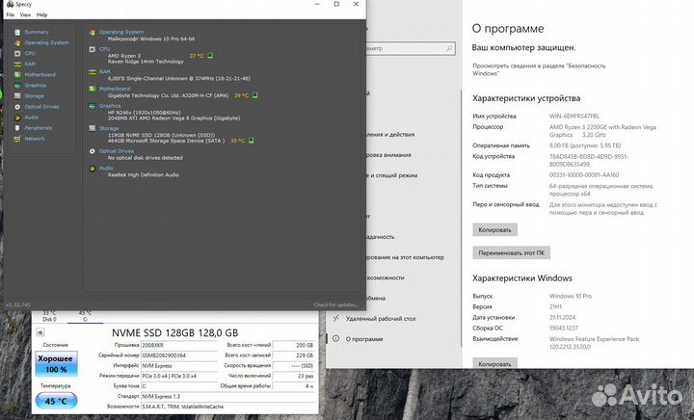Click standard field NVM Express 1.3
Viewport: 694px width, 420px height.
(227, 397)
